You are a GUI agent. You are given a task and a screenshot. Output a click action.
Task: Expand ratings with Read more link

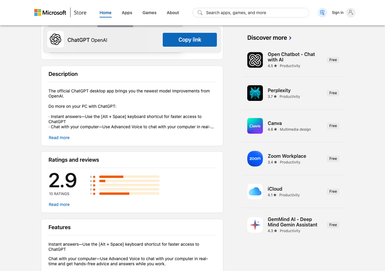pyautogui.click(x=59, y=204)
